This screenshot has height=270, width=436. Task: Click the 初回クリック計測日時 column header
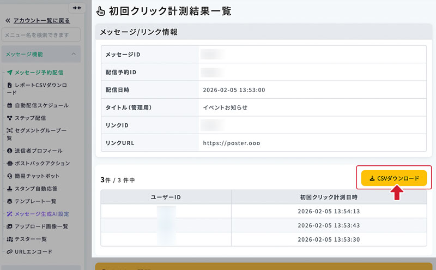point(329,197)
